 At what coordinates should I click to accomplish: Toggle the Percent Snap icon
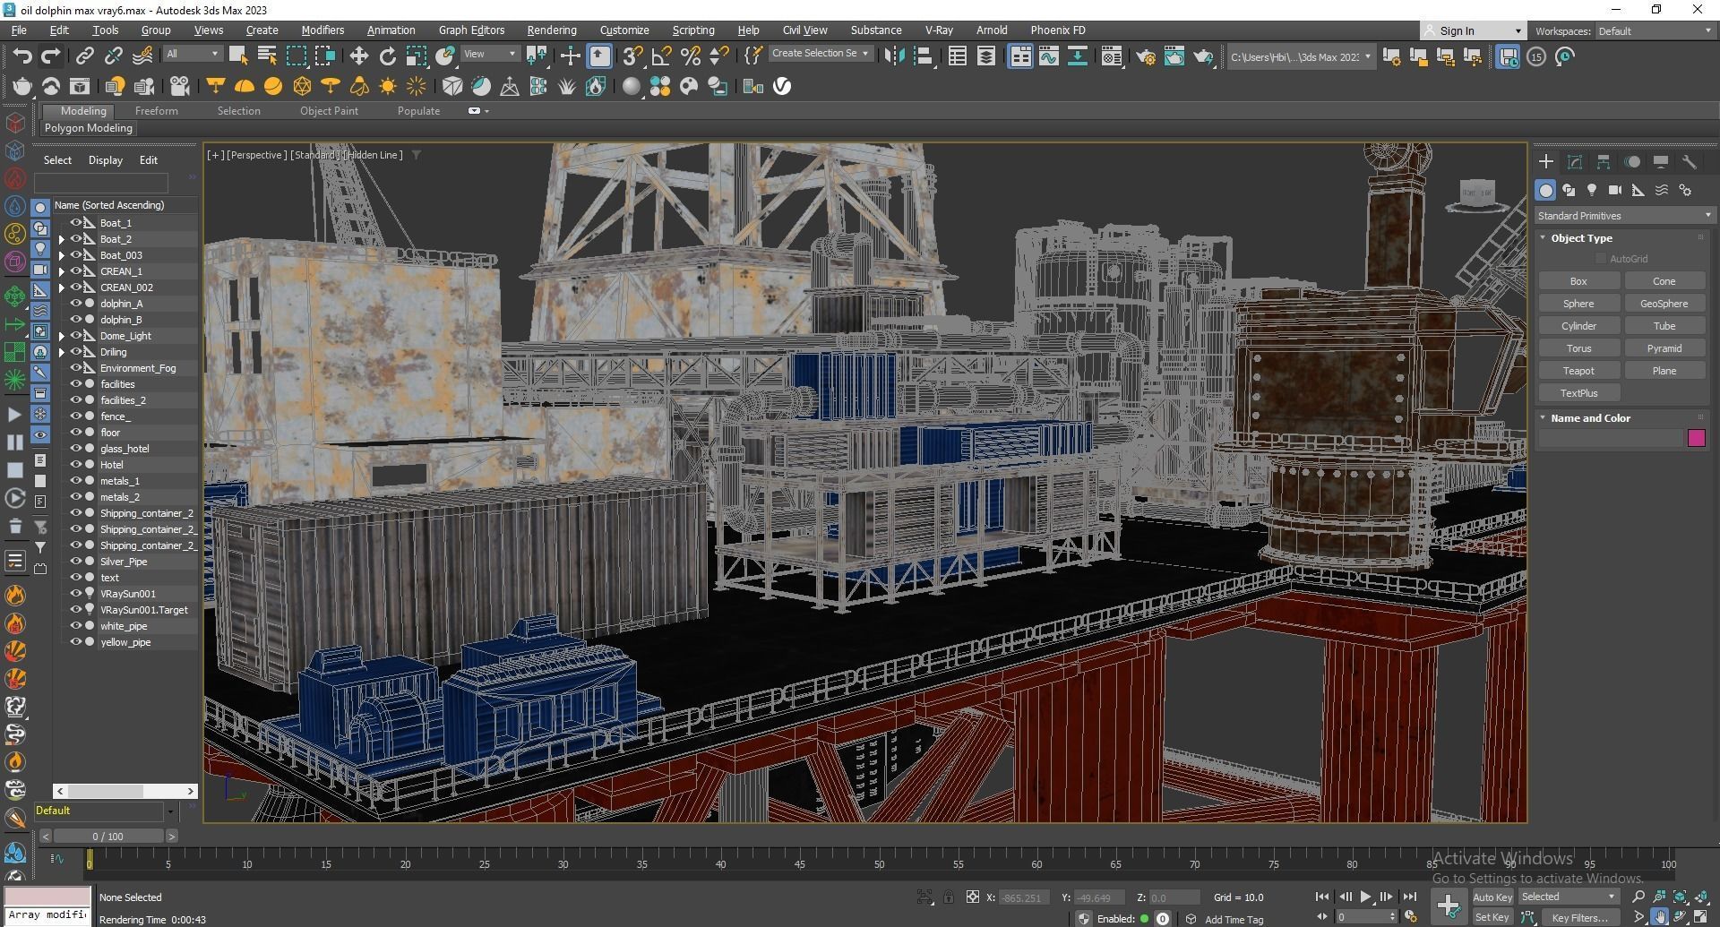(x=690, y=56)
